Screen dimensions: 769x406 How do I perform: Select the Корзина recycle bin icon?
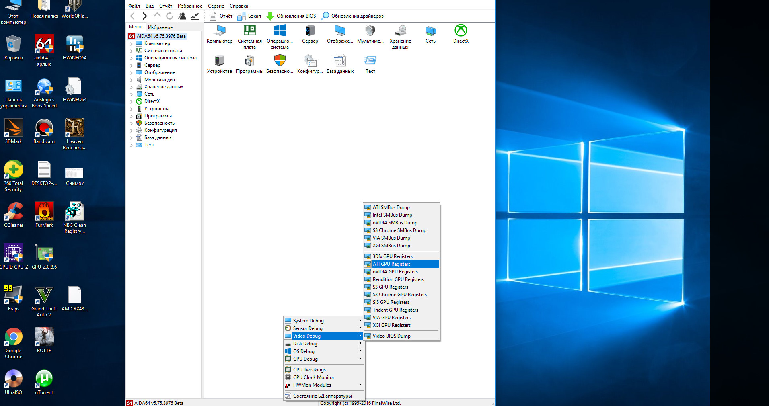click(13, 48)
